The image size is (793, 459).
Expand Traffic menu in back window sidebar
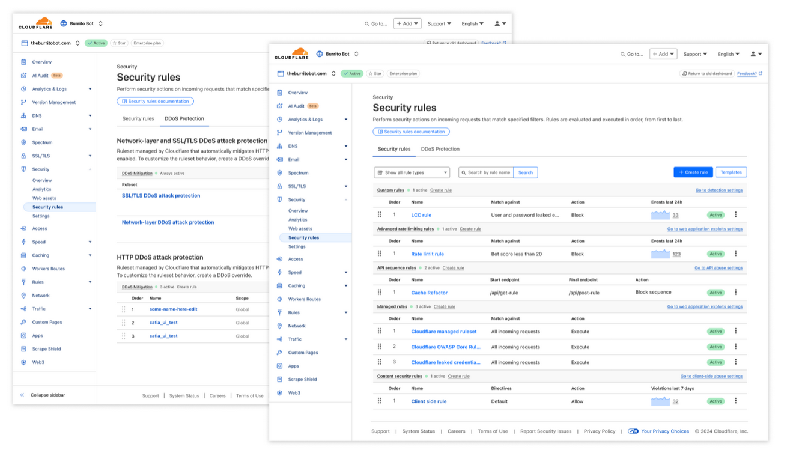click(x=90, y=309)
